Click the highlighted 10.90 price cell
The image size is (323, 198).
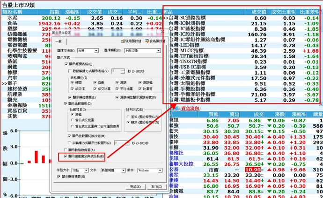[253, 170]
